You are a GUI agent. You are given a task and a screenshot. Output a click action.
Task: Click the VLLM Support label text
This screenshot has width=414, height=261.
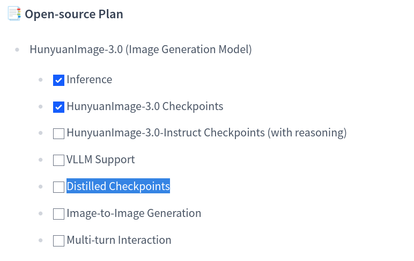click(x=101, y=160)
